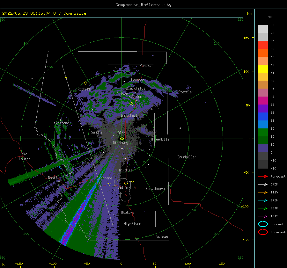Click the 'RockyMH' map label
This screenshot has width=287, height=268.
coord(84,90)
